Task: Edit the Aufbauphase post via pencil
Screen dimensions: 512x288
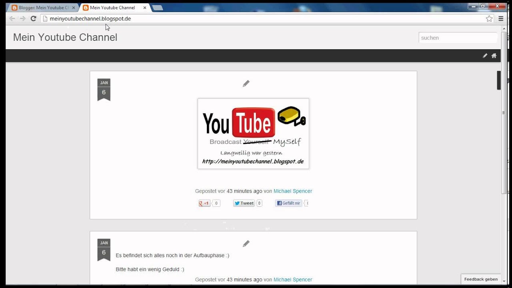Action: click(x=246, y=244)
